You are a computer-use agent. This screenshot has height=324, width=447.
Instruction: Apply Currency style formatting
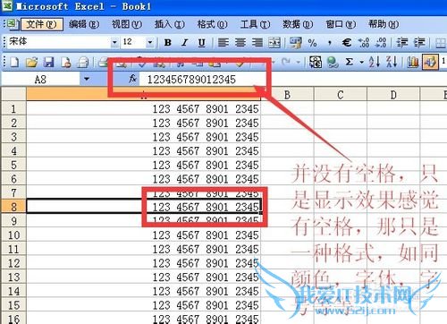pyautogui.click(x=295, y=43)
